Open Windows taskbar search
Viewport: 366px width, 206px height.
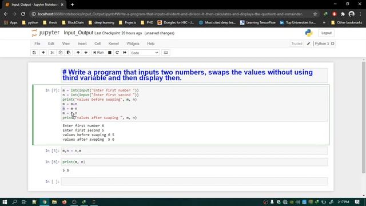(x=14, y=202)
